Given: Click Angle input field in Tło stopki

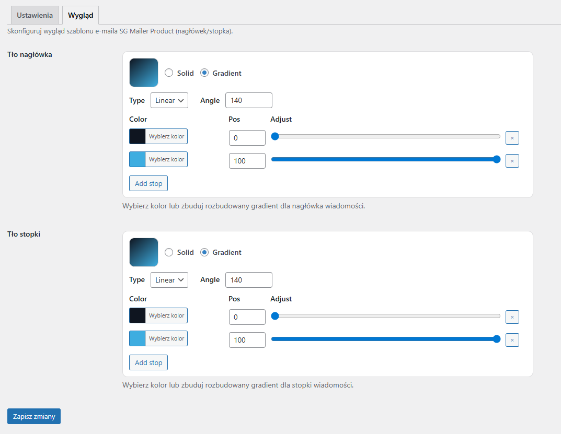Looking at the screenshot, I should point(248,280).
